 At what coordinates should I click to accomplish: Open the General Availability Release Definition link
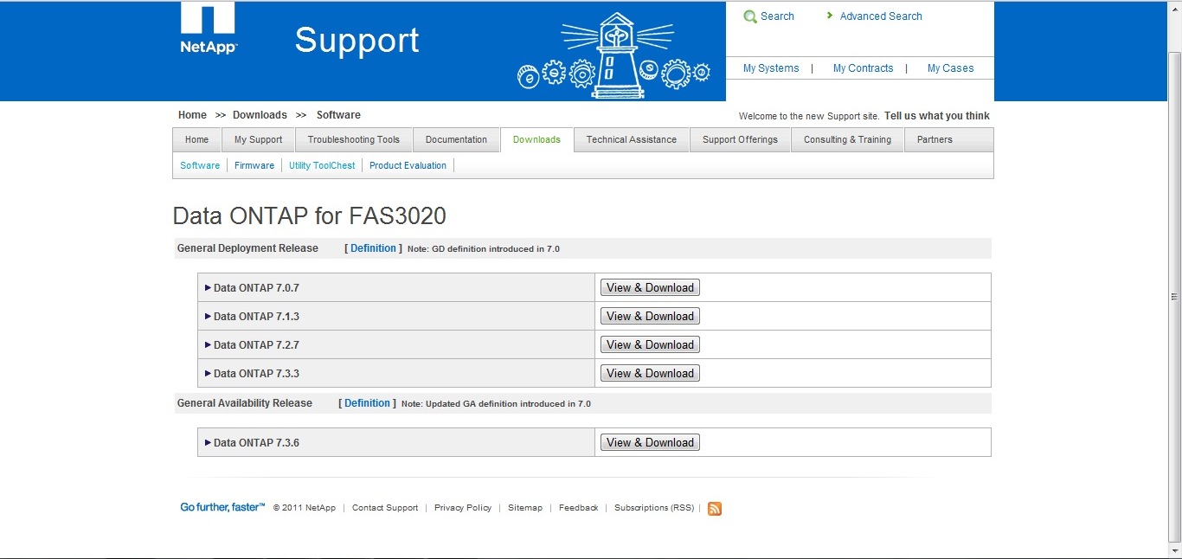368,403
